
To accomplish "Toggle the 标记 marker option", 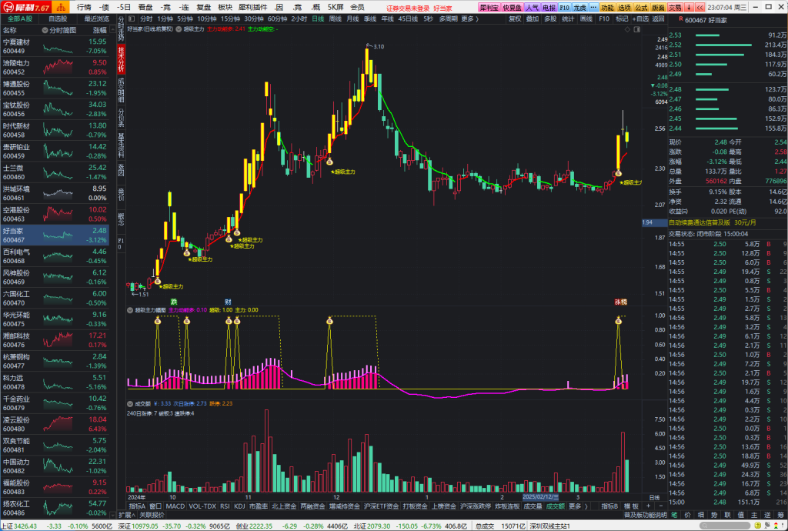I will pyautogui.click(x=622, y=19).
